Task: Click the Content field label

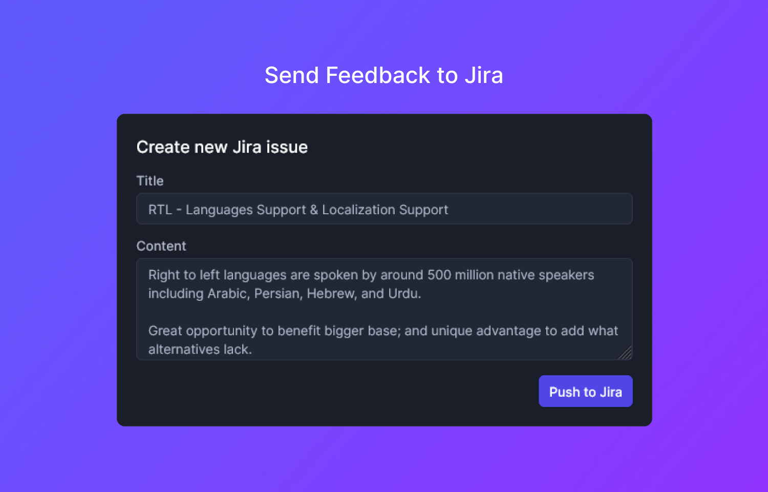Action: click(x=161, y=246)
